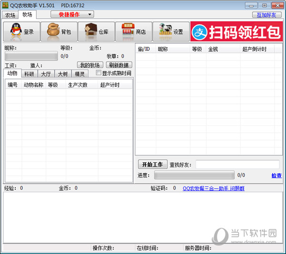
Task: Click the 昵称 gray display bar
Action: click(31, 56)
